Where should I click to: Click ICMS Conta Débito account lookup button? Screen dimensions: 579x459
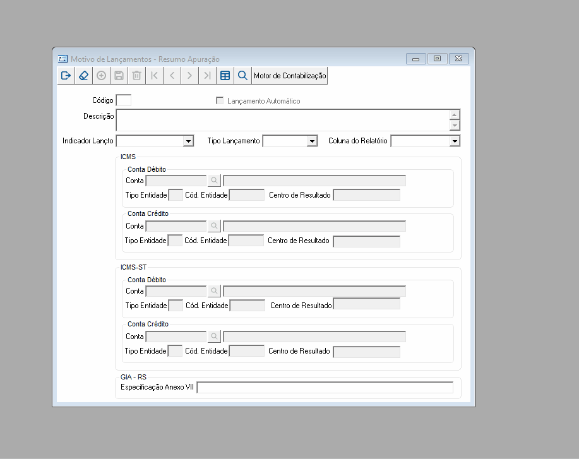tap(214, 181)
